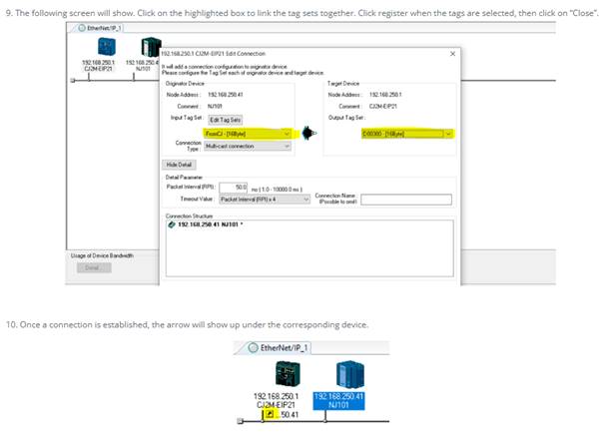604x441 pixels.
Task: Click Detail button under Usage of Device Bandwidth
Action: [x=94, y=267]
